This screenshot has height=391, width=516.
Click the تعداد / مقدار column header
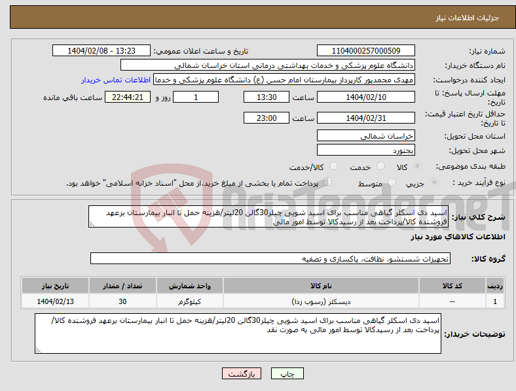coord(122,286)
